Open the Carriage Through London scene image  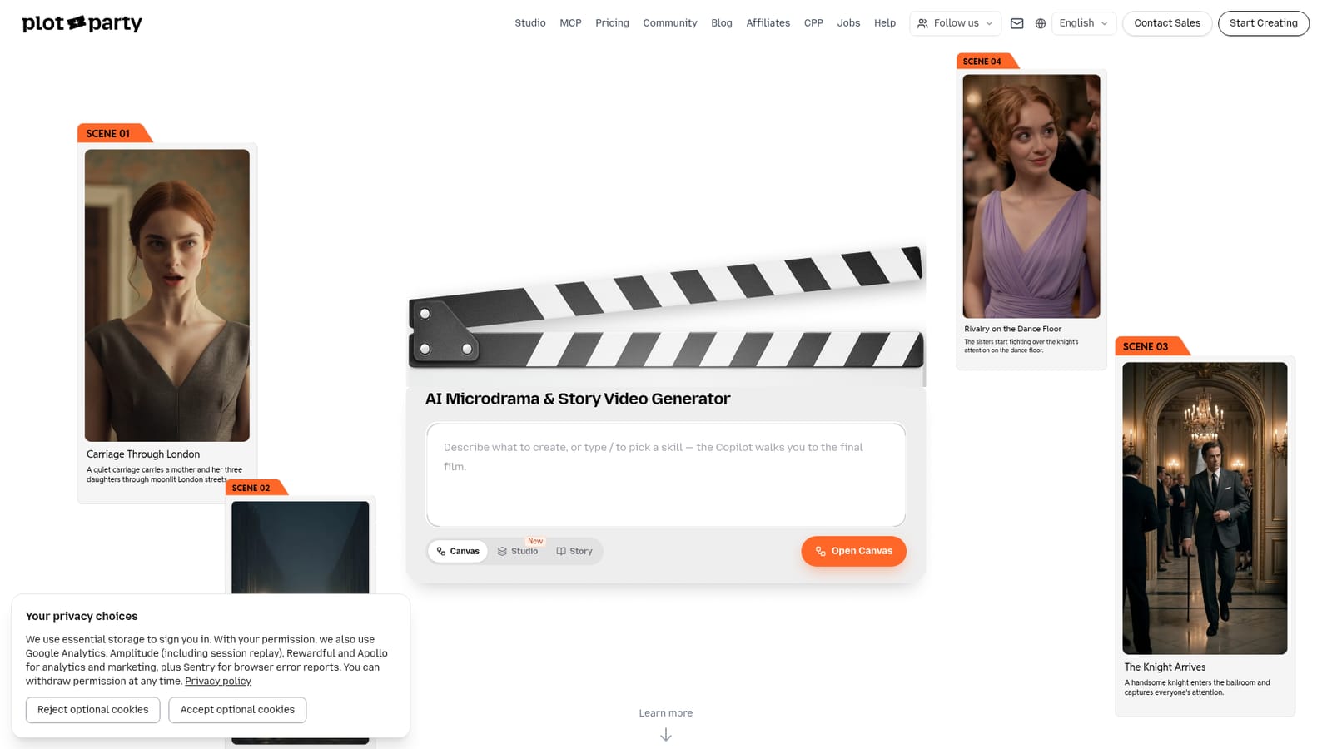167,295
